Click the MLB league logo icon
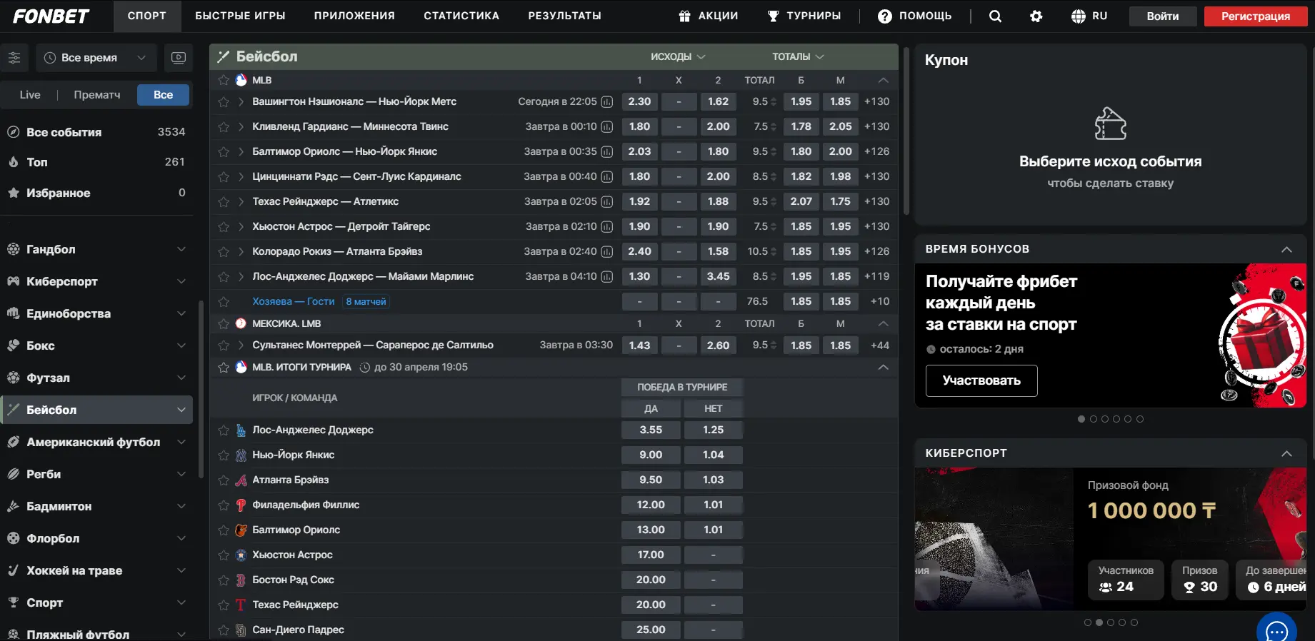1315x641 pixels. tap(241, 80)
